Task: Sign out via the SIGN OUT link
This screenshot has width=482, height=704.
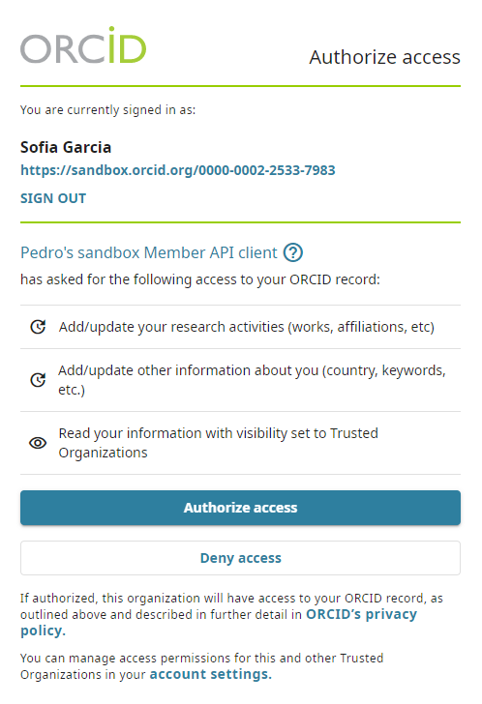Action: (53, 198)
